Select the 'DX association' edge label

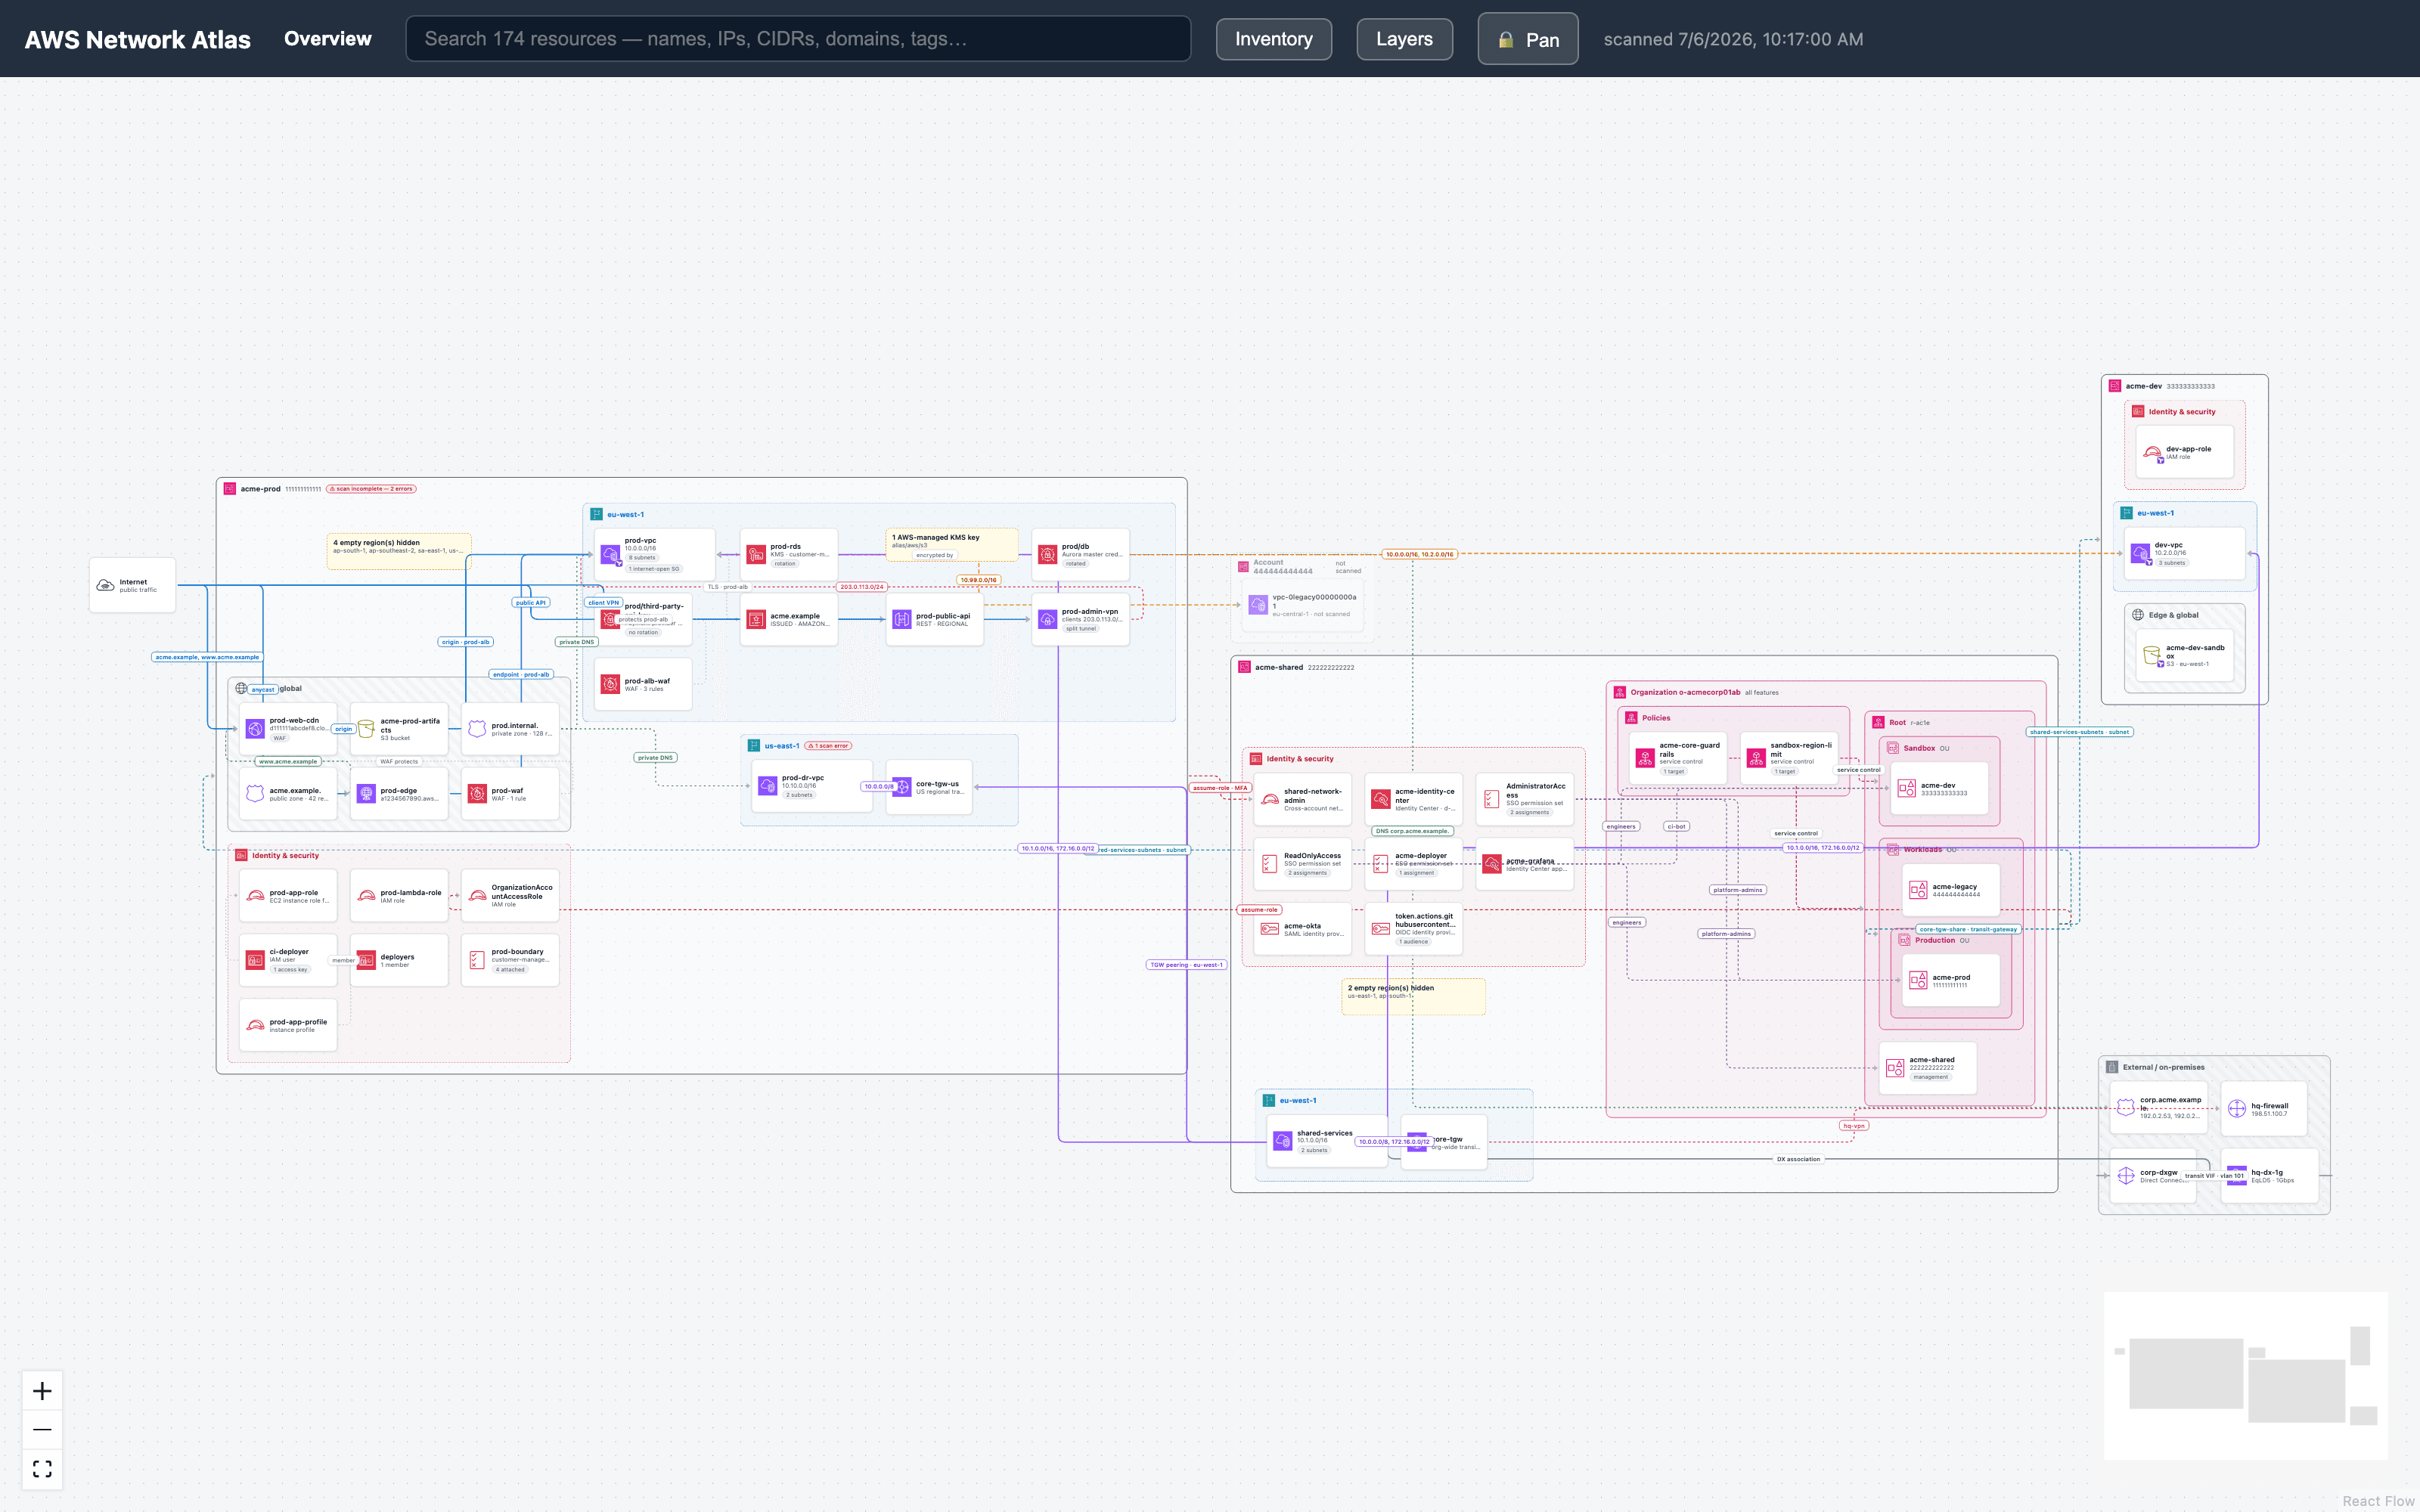point(1798,1159)
